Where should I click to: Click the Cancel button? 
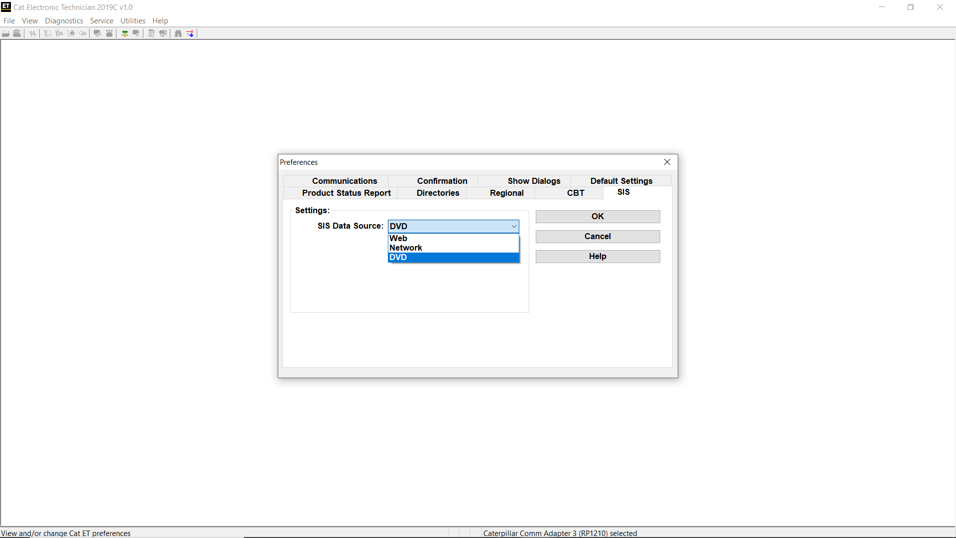click(x=597, y=236)
